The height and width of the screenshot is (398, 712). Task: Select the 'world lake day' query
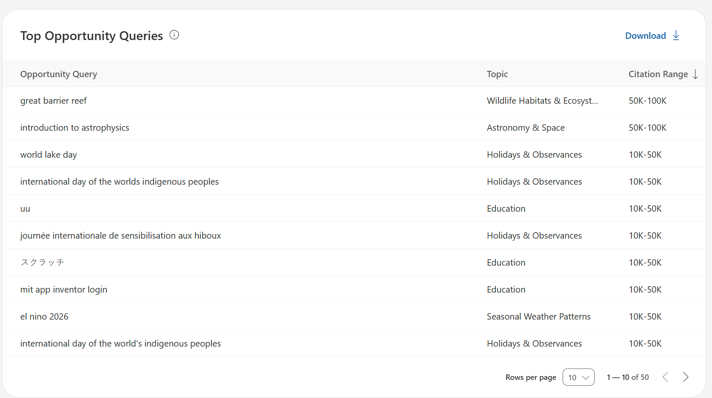(x=49, y=155)
